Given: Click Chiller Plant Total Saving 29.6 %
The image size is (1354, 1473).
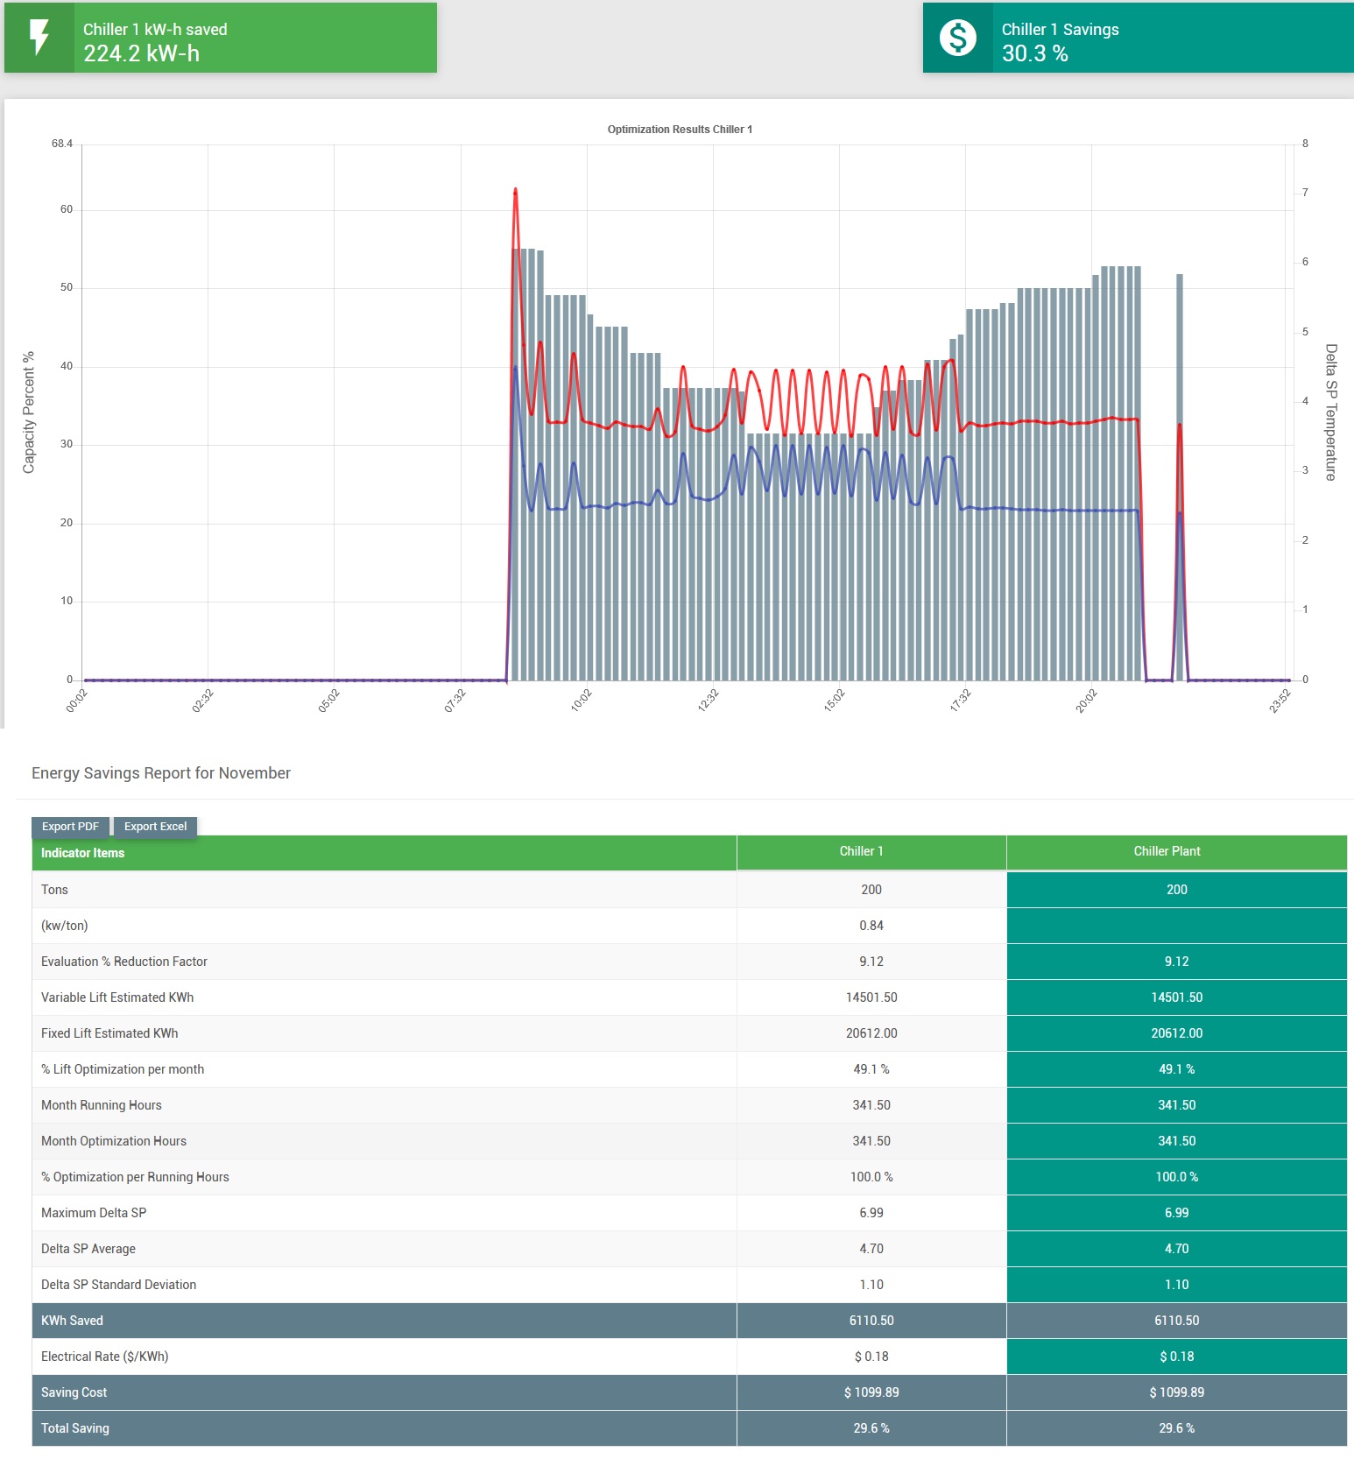Looking at the screenshot, I should tap(1176, 1428).
